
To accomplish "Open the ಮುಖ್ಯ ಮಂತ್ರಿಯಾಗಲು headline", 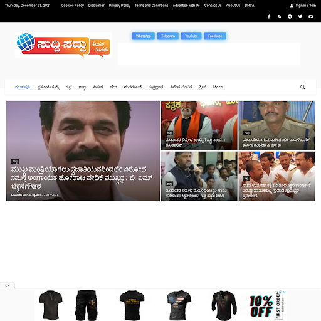I will pyautogui.click(x=82, y=178).
